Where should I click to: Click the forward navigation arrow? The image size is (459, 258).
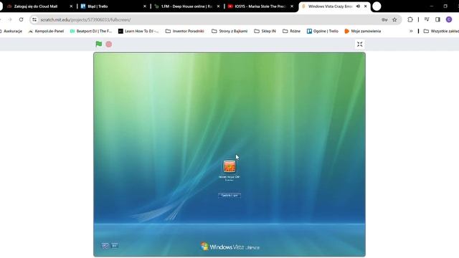(x=10, y=19)
